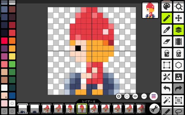Select the first layer thumbnail with white bracket
This screenshot has width=185, height=115.
click(x=23, y=109)
